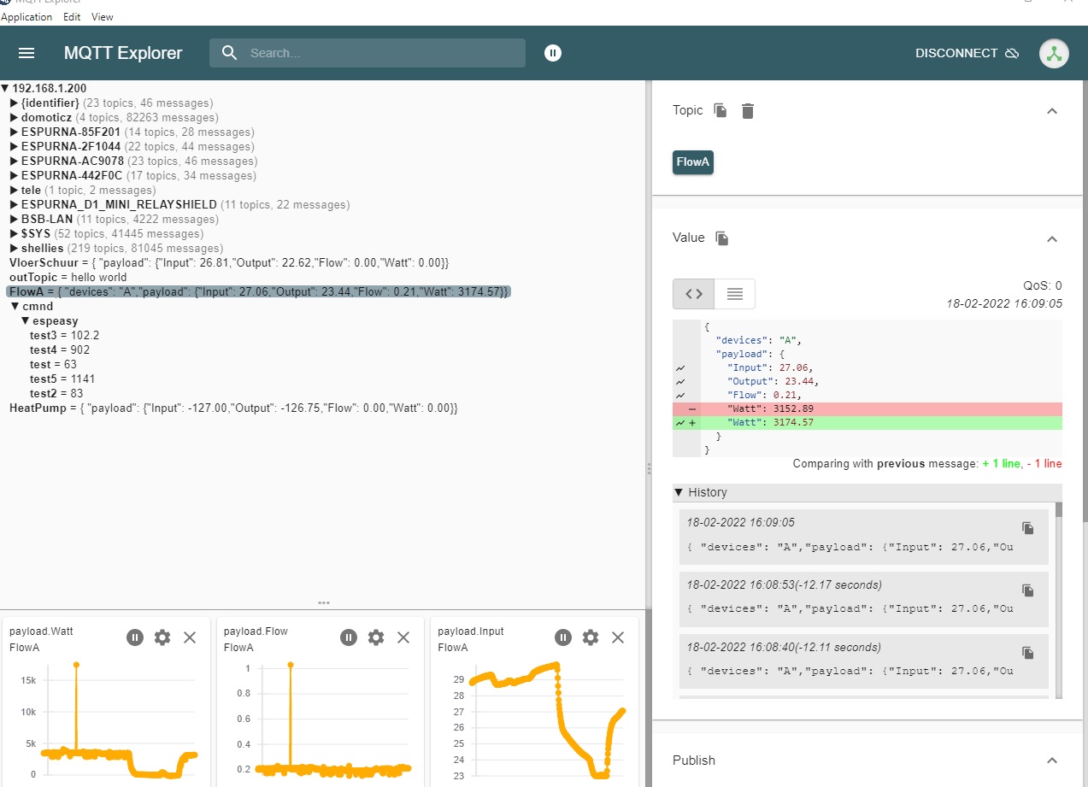This screenshot has height=787, width=1088.
Task: Copy the topic name to clipboard
Action: pyautogui.click(x=720, y=110)
